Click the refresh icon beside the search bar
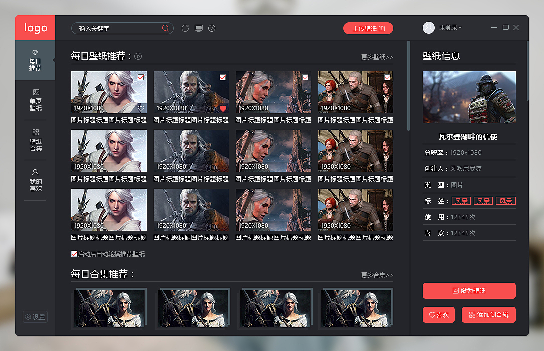 pyautogui.click(x=185, y=28)
